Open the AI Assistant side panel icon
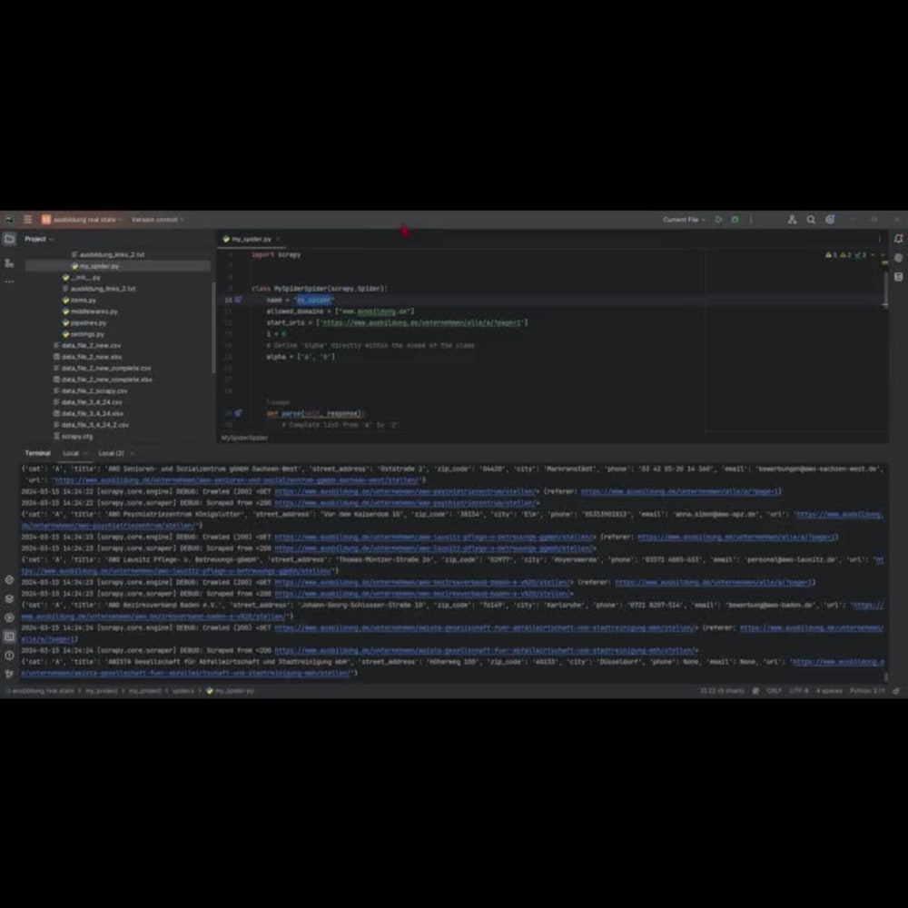 pyautogui.click(x=898, y=258)
